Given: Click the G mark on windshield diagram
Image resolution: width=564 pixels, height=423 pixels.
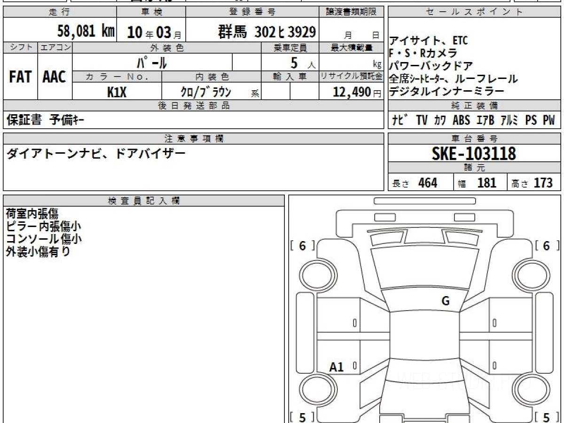Looking at the screenshot, I should [x=446, y=301].
